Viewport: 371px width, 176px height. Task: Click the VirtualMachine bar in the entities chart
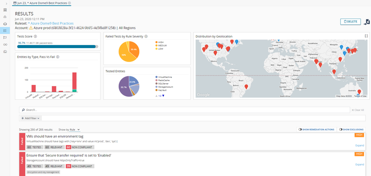(33, 88)
